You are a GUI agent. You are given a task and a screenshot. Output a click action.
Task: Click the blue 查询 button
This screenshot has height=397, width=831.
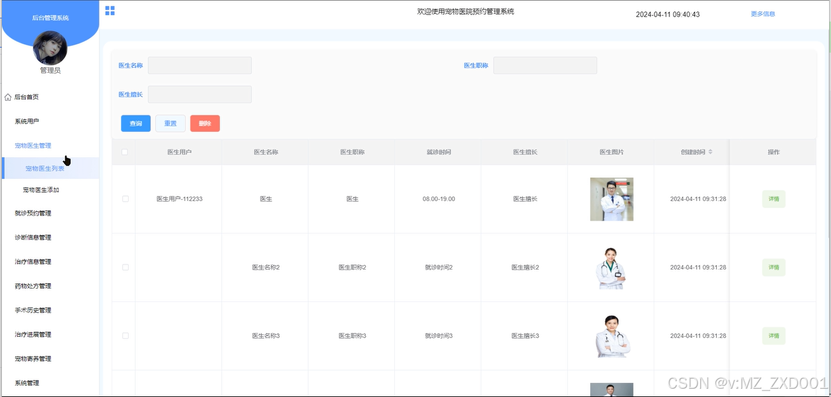[x=136, y=124]
